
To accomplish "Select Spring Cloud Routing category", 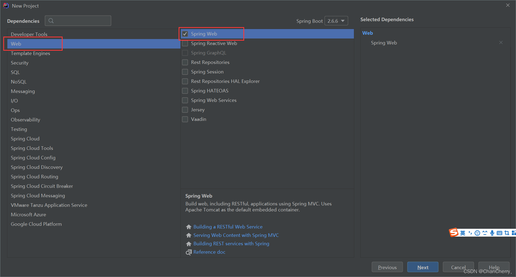I will coord(94,177).
